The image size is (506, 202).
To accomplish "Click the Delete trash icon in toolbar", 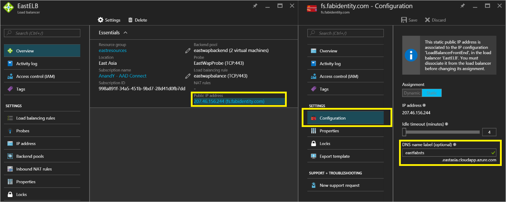I will pyautogui.click(x=130, y=20).
